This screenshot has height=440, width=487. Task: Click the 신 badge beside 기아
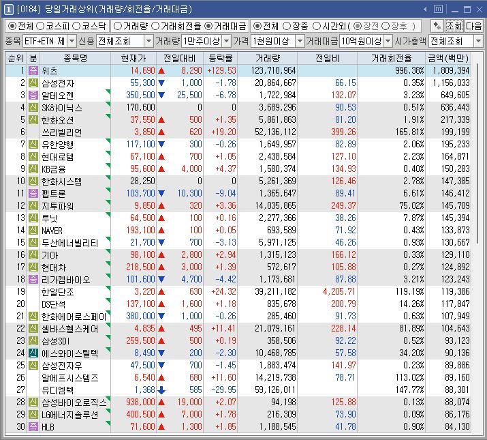33,255
